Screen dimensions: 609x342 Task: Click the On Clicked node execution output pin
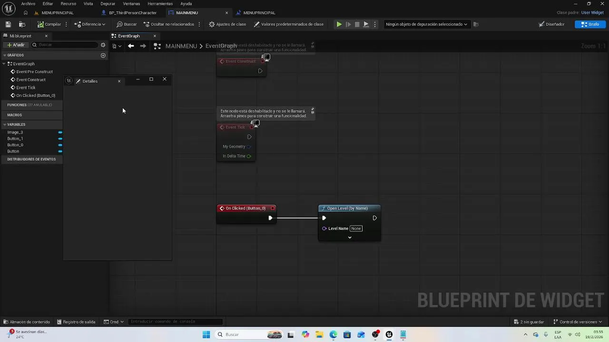(270, 218)
